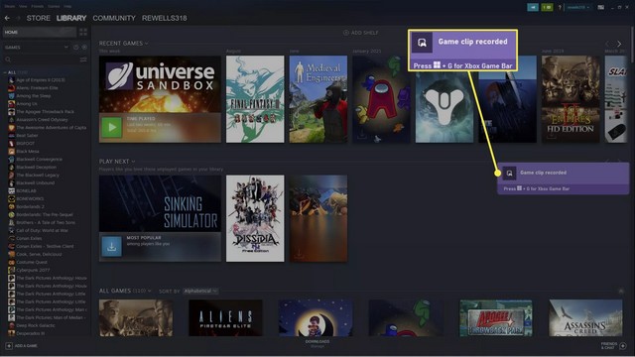This screenshot has width=635, height=357.
Task: Click the Game clip recorded notification icon
Action: pyautogui.click(x=509, y=174)
